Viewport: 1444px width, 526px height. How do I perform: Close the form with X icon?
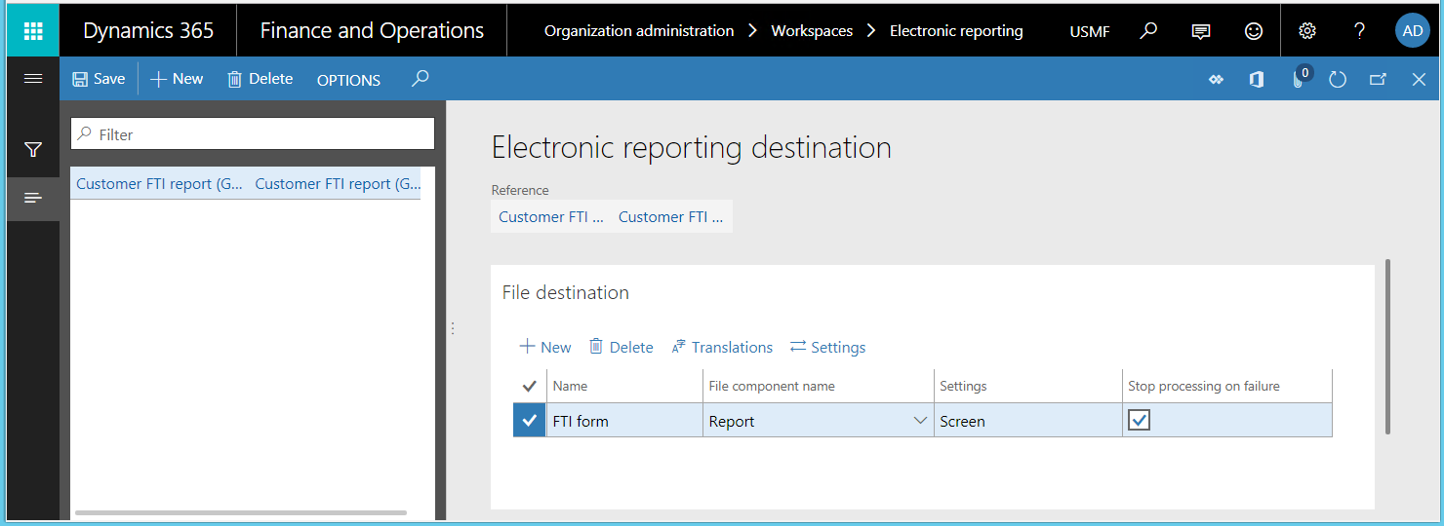(1419, 80)
